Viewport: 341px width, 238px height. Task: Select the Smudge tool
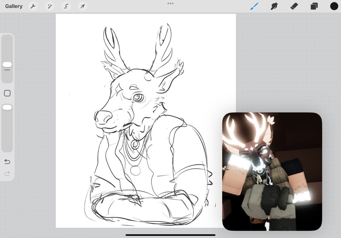[x=274, y=6]
